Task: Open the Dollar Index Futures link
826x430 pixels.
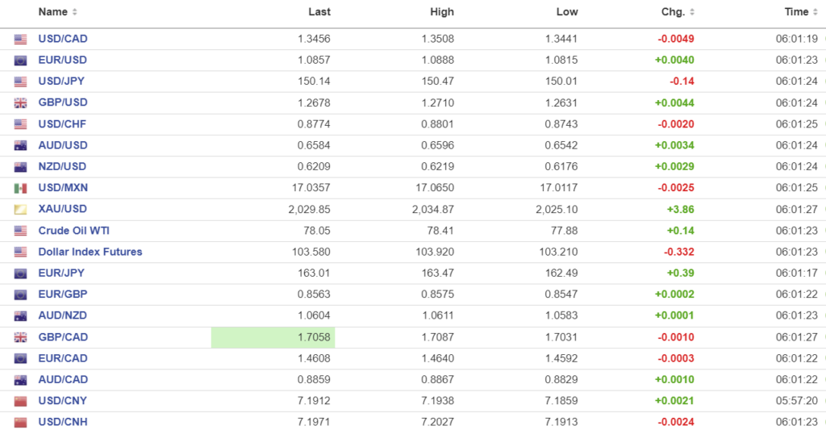Action: pyautogui.click(x=90, y=252)
